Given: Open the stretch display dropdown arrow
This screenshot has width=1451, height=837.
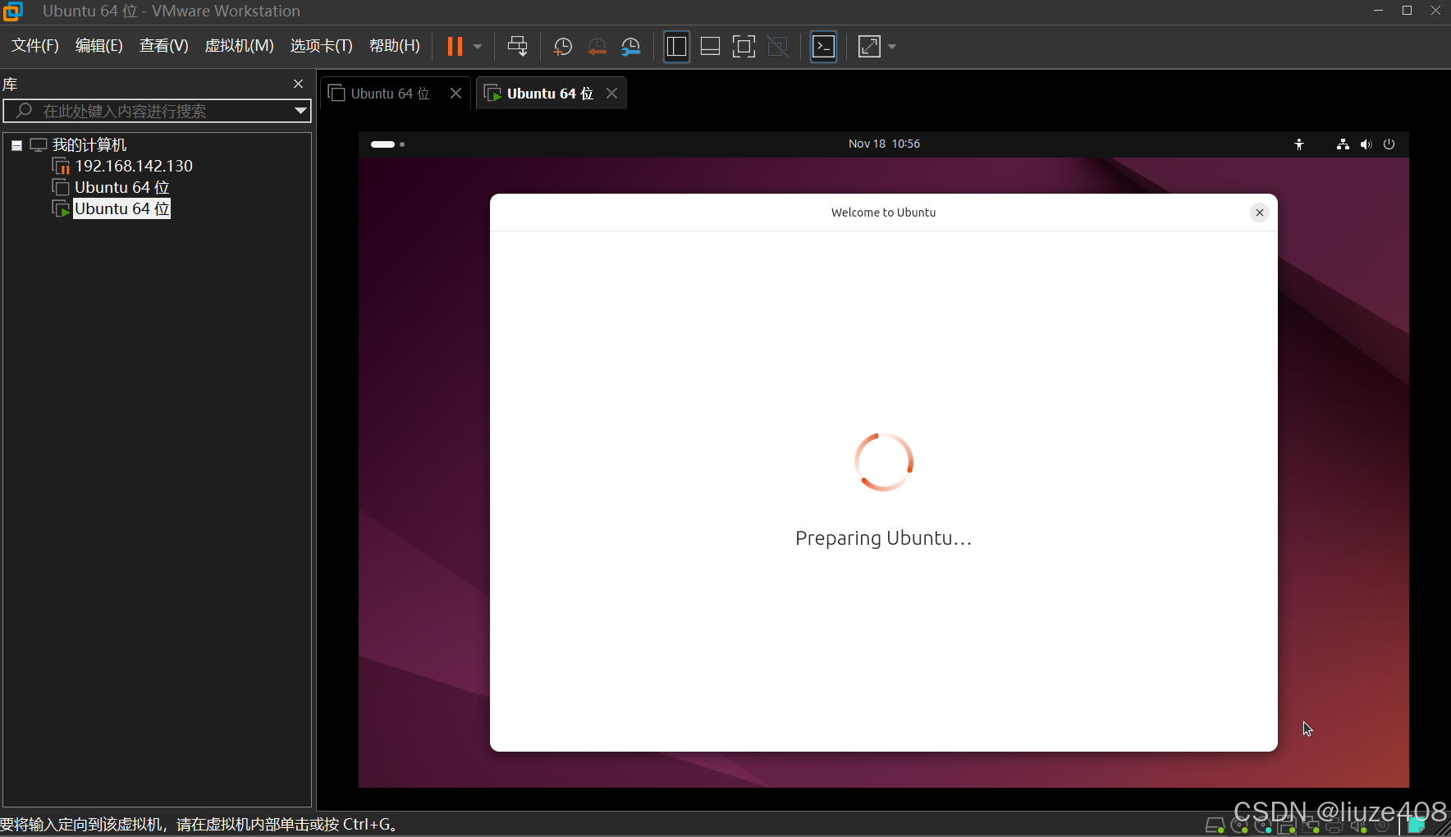Looking at the screenshot, I should click(x=892, y=47).
